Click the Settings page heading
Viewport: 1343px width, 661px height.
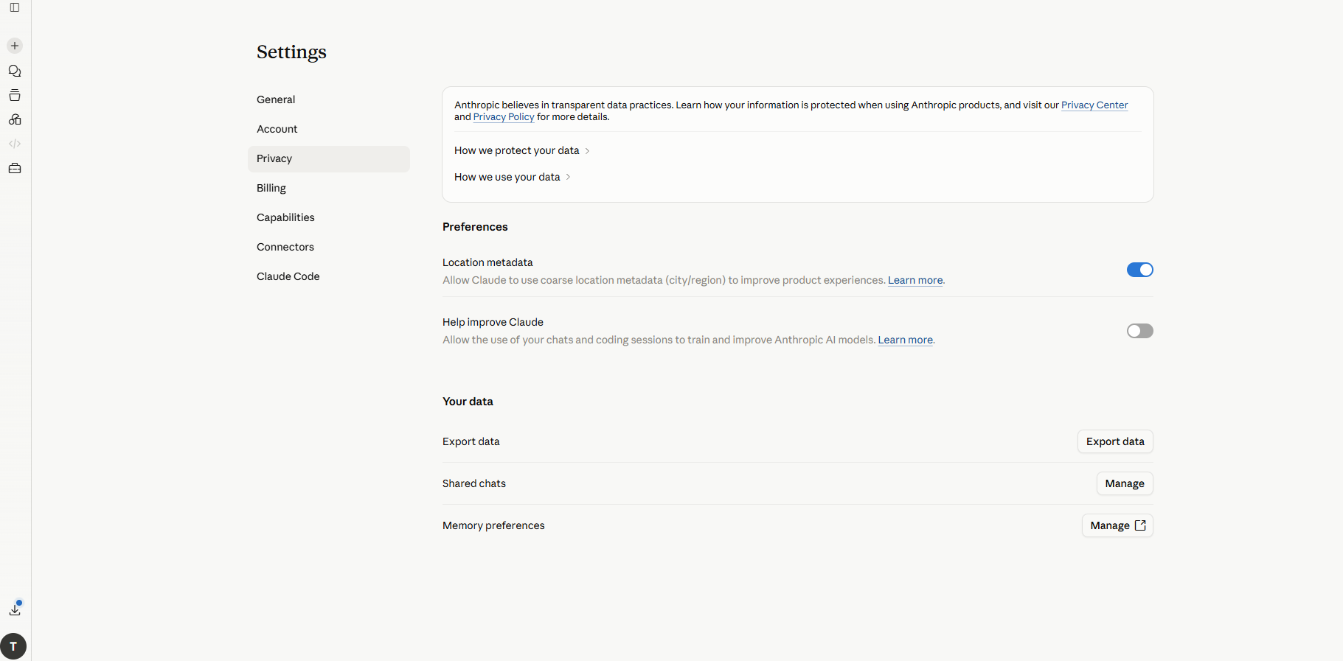coord(291,52)
